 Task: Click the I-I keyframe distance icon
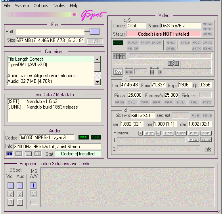pyautogui.click(x=156, y=71)
